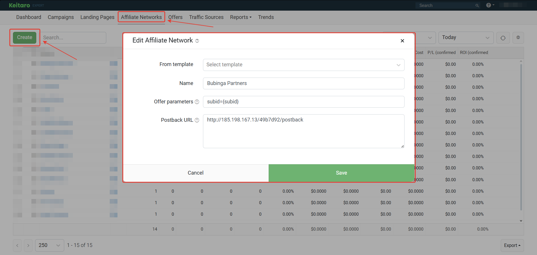Open the Export dropdown
The width and height of the screenshot is (537, 255).
(512, 246)
